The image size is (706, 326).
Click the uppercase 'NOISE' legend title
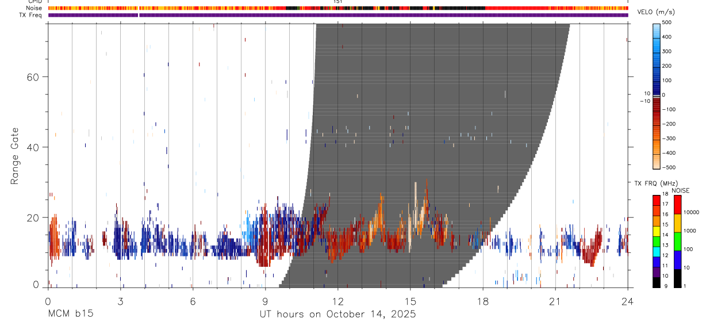(680, 190)
